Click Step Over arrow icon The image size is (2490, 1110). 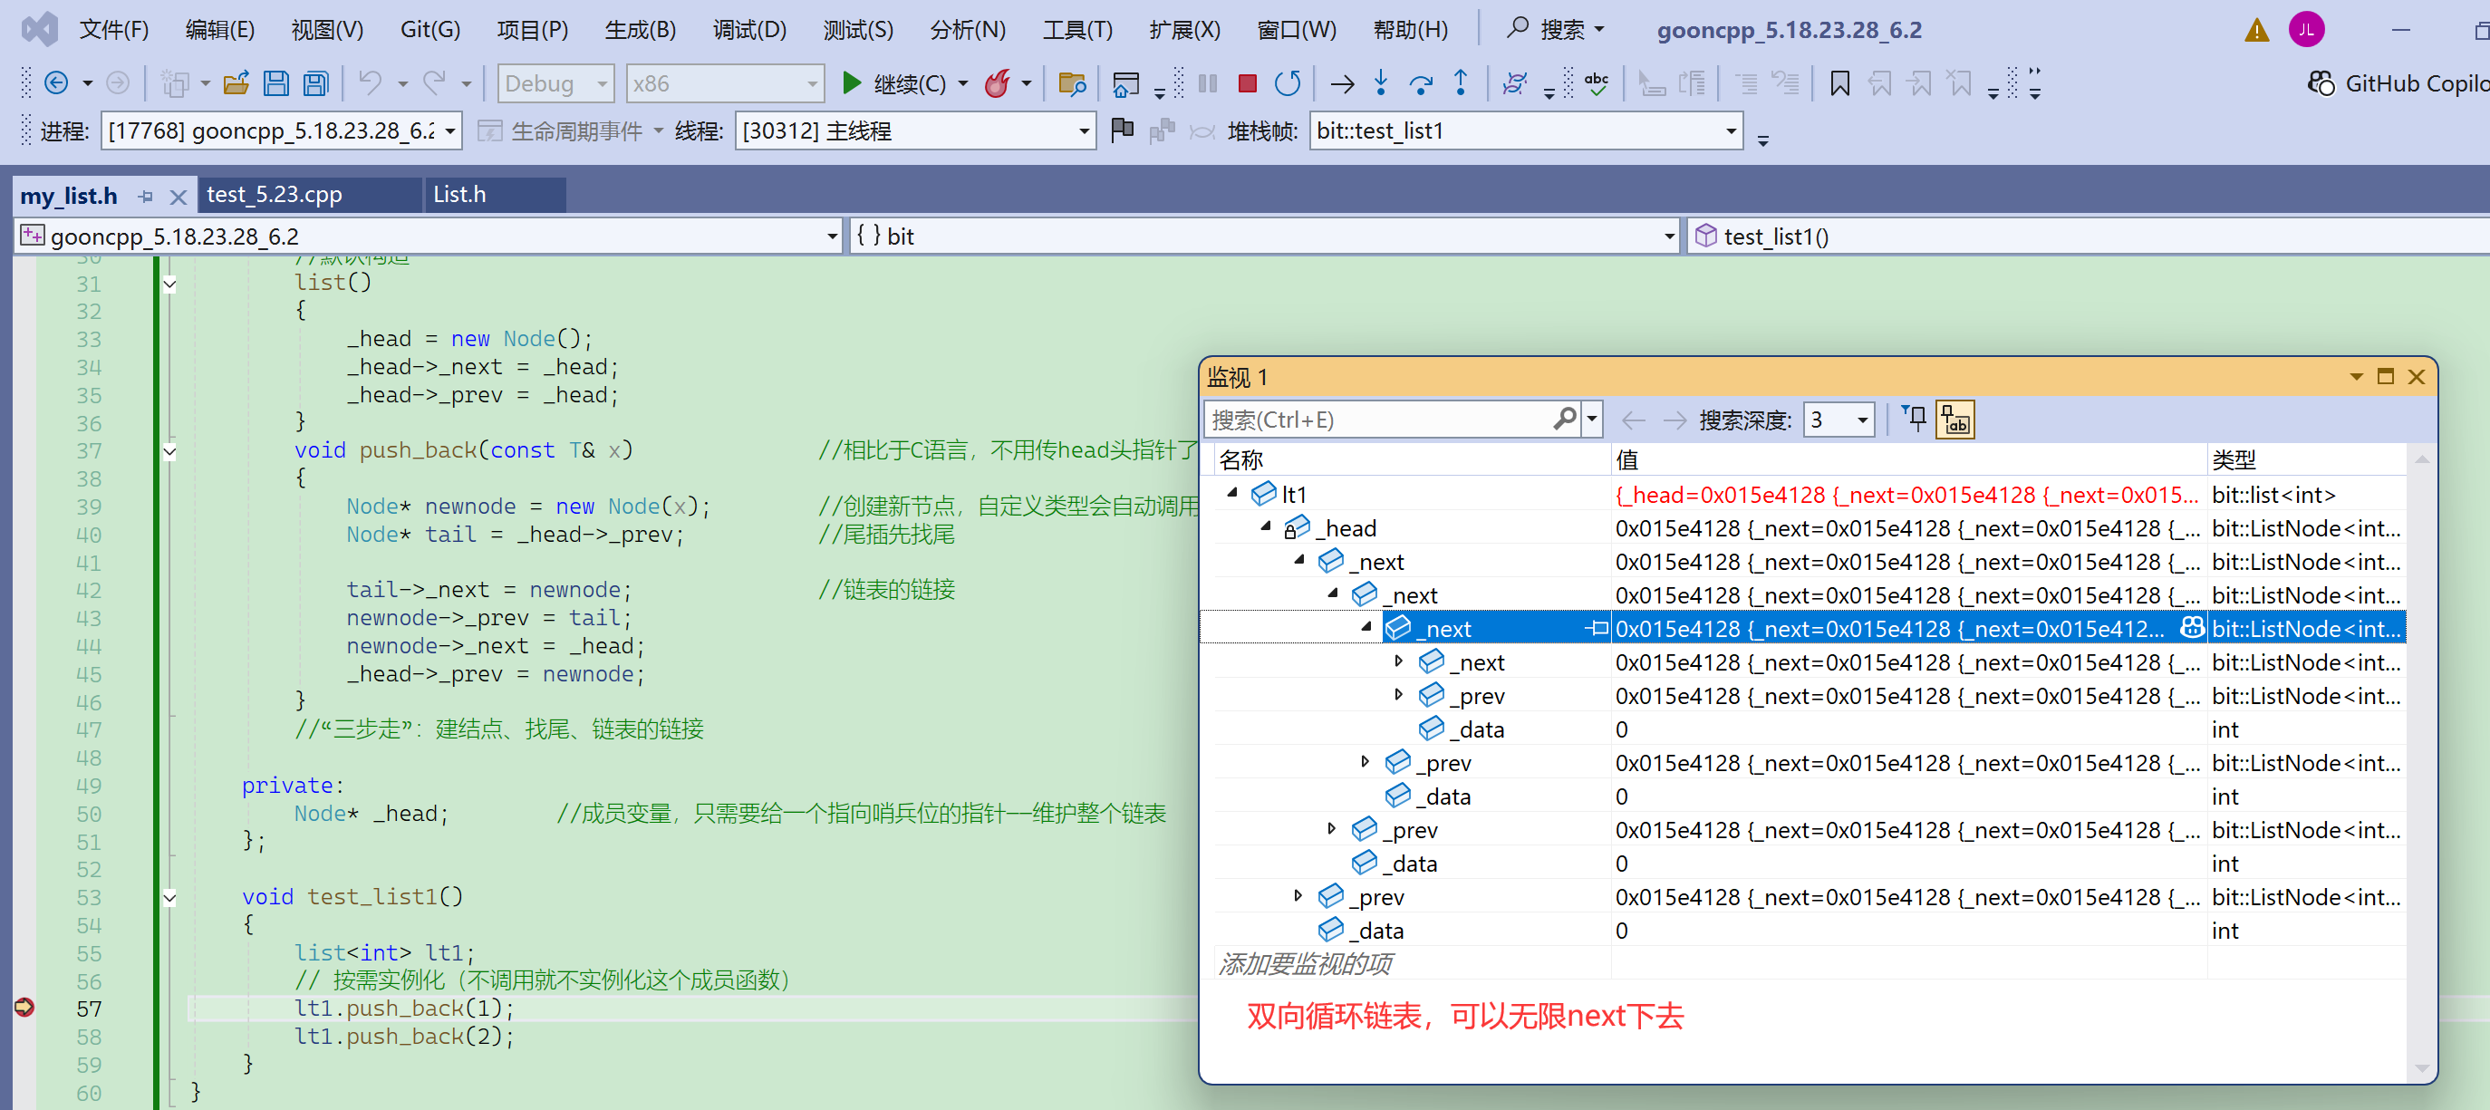(x=1420, y=84)
